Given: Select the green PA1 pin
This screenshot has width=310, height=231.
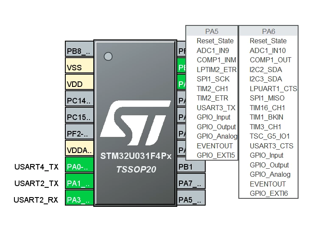Looking at the screenshot, I should point(79,181).
